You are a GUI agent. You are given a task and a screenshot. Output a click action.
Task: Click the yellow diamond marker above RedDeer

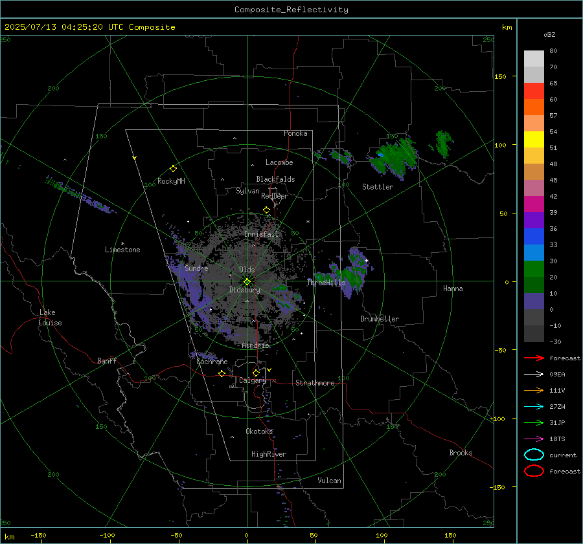[x=267, y=210]
